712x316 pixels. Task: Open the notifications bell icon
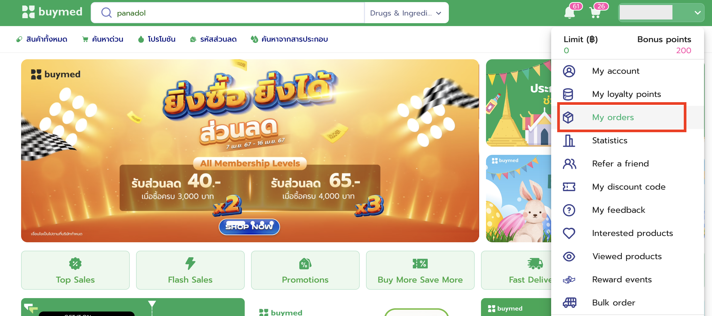[570, 12]
